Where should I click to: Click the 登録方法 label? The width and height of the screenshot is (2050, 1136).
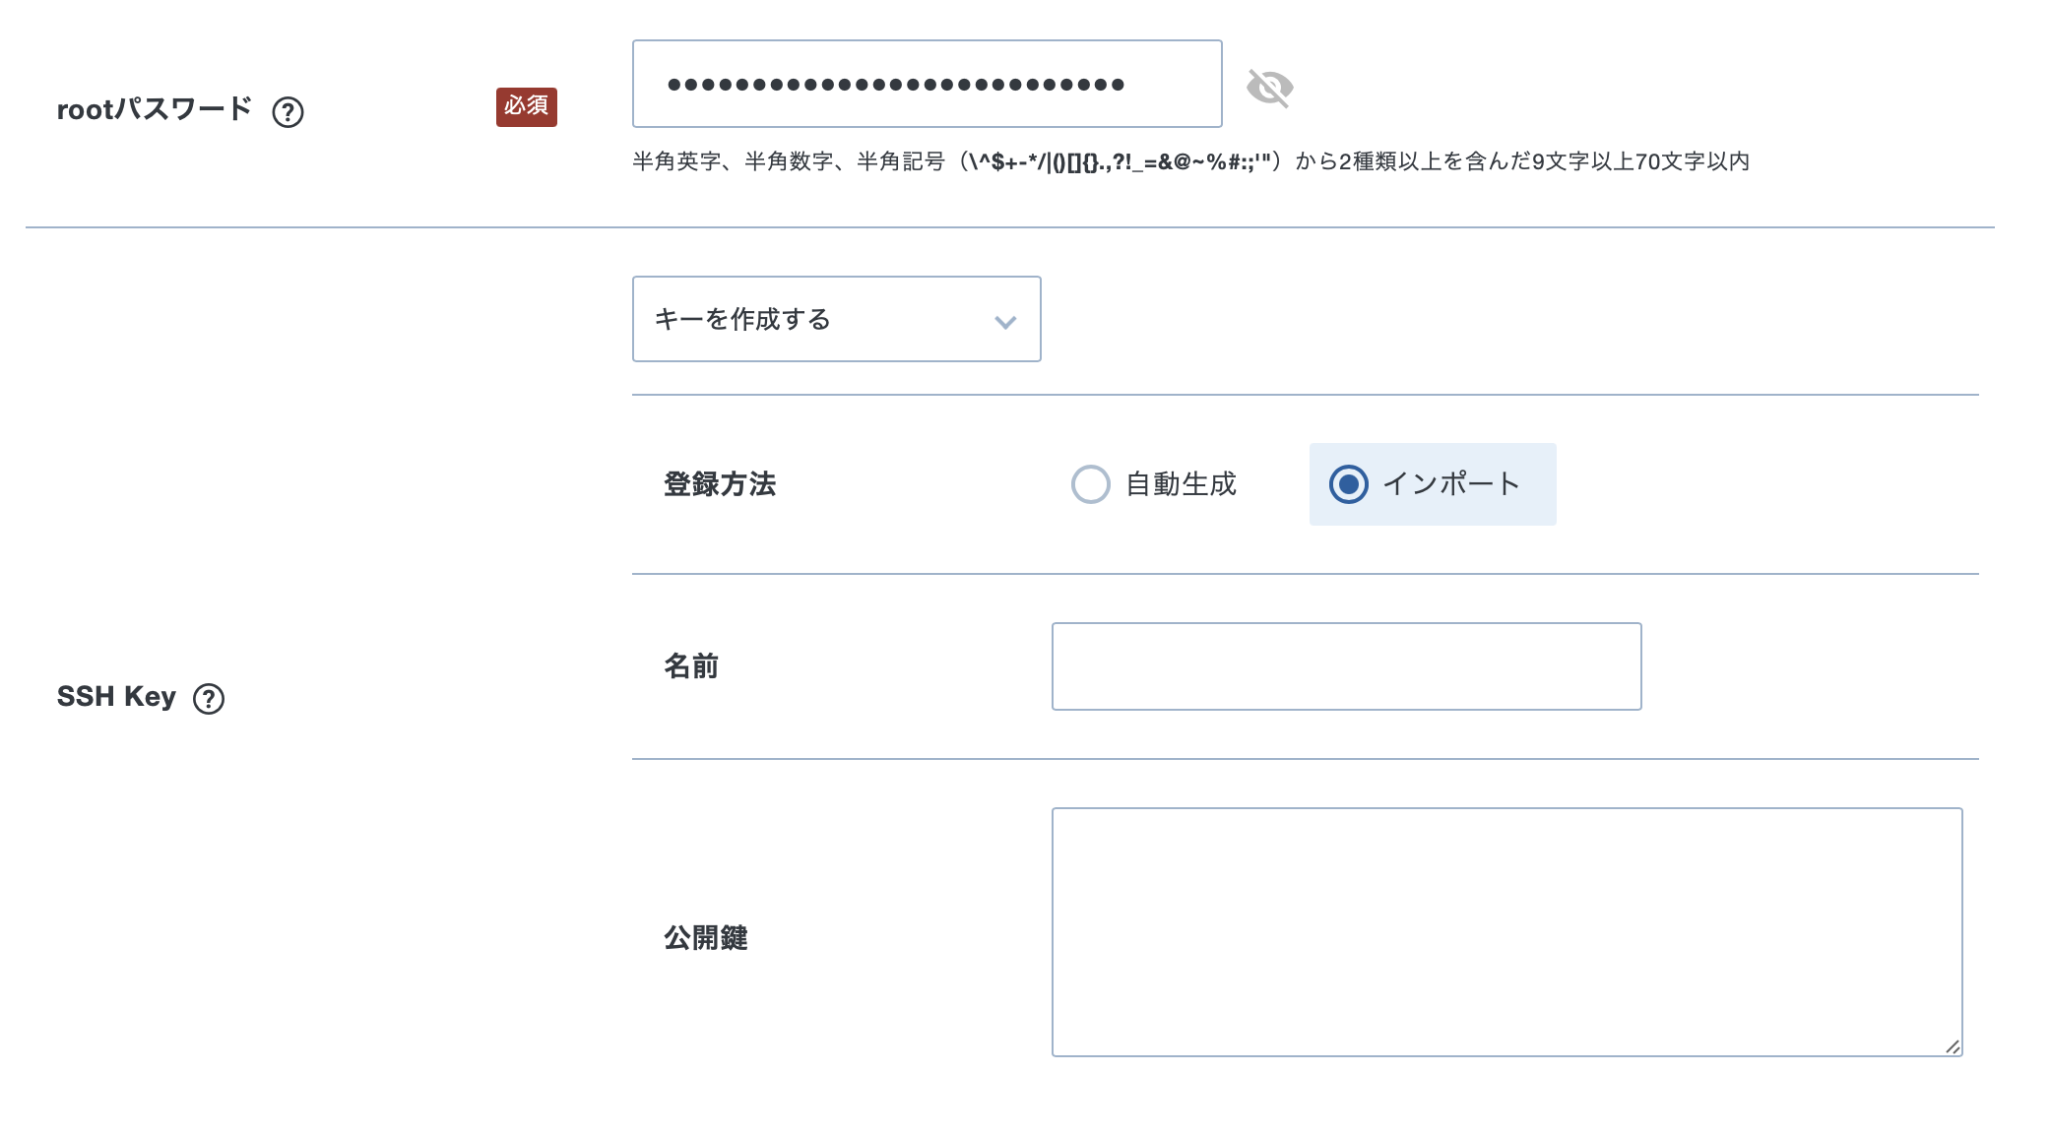click(x=720, y=484)
